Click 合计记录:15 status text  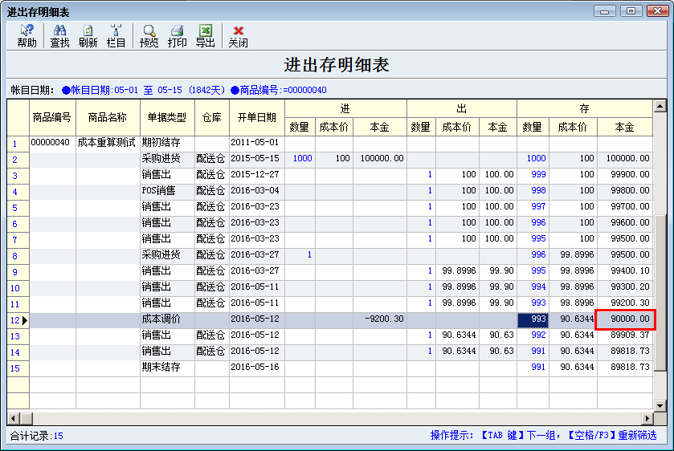[x=36, y=436]
